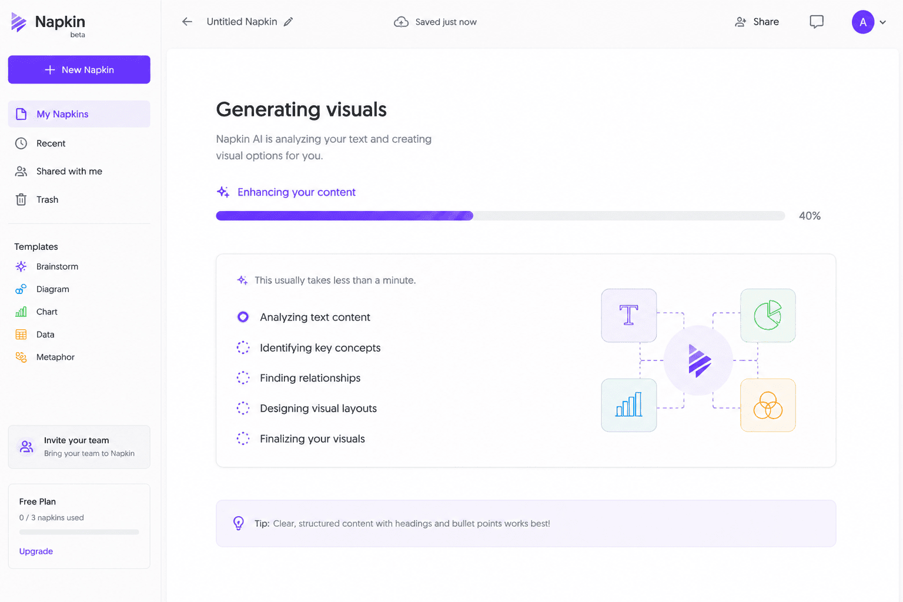This screenshot has width=903, height=602.
Task: Click the pie chart tile icon
Action: [768, 315]
